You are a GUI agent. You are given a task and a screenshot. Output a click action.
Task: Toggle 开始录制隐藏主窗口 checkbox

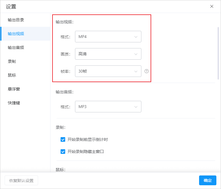click(63, 152)
